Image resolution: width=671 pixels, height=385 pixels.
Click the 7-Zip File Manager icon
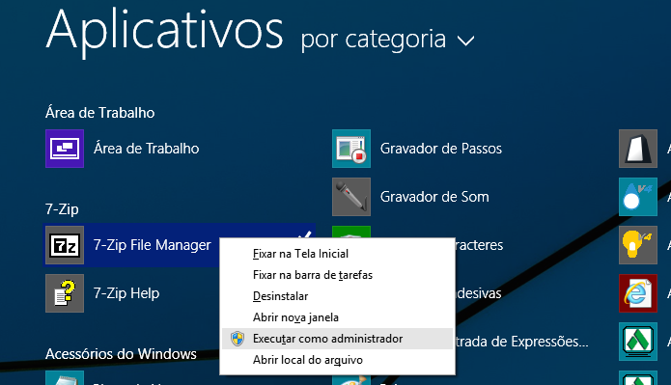[65, 245]
